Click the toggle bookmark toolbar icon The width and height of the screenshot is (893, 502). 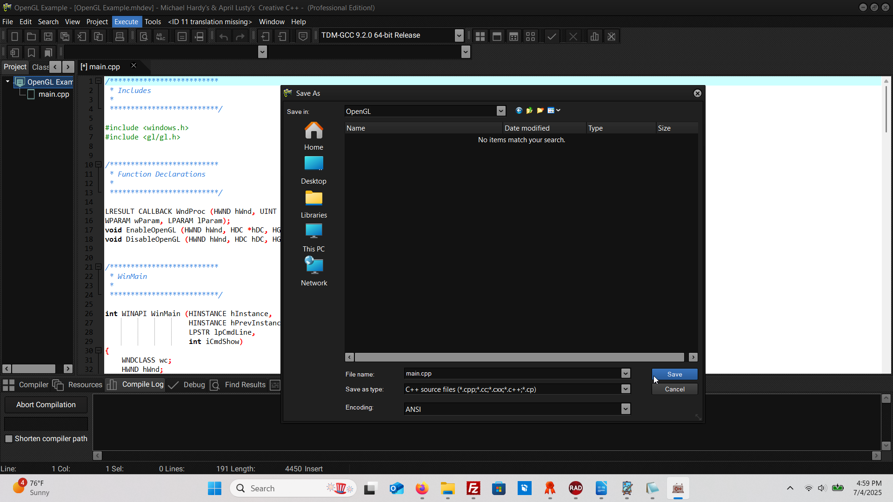click(x=31, y=53)
